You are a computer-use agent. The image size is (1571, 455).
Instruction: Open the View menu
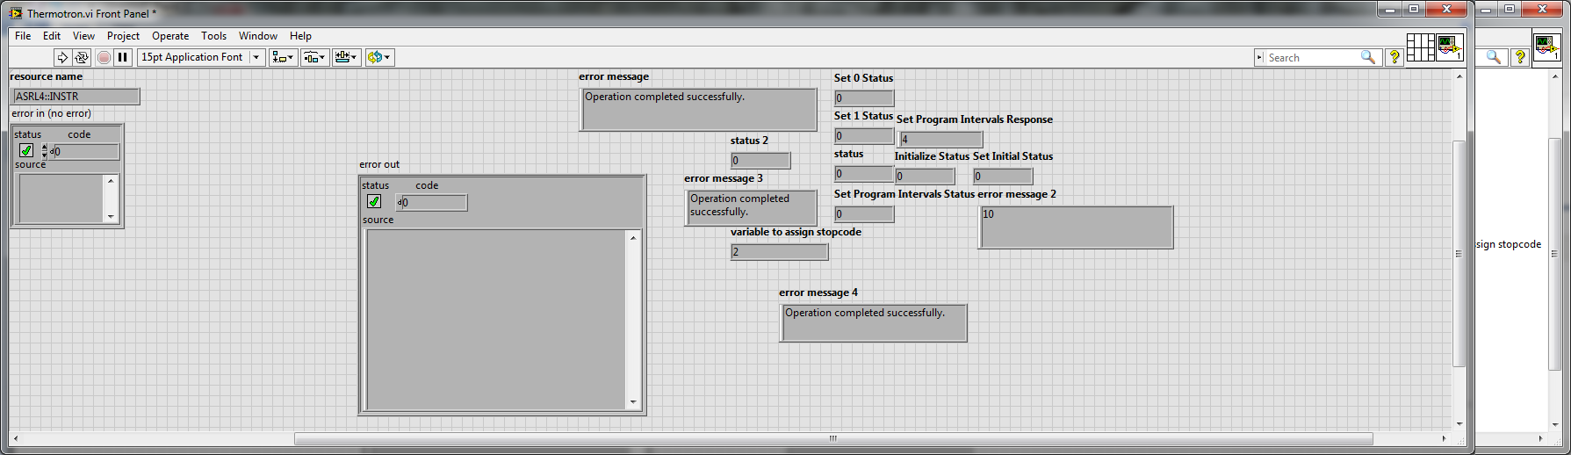click(x=83, y=36)
